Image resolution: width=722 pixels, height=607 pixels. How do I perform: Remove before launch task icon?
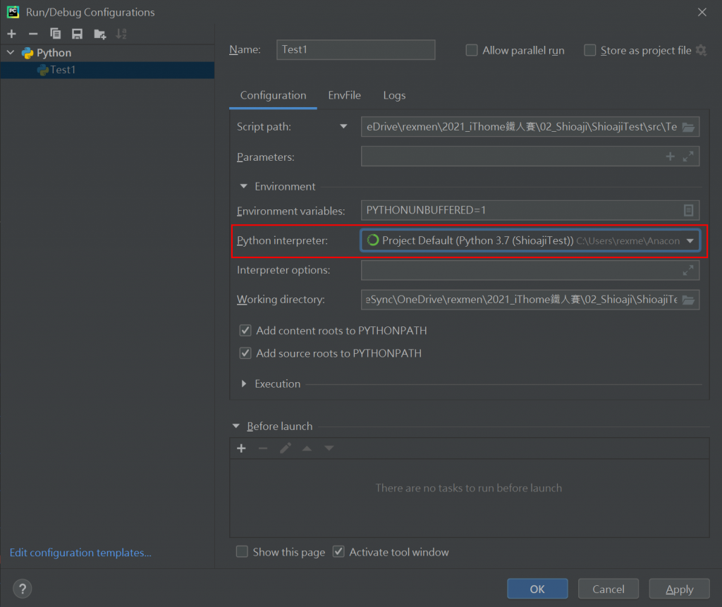coord(263,448)
